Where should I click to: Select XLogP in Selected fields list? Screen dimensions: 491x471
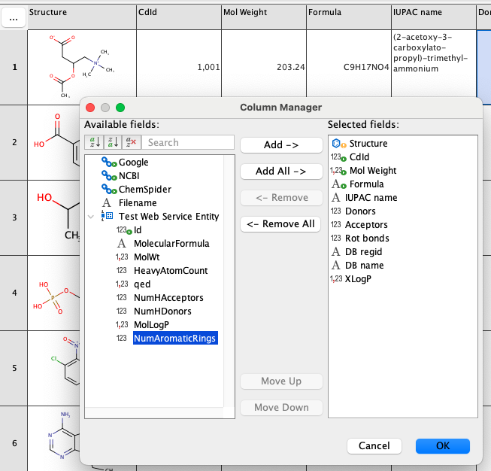pos(358,279)
